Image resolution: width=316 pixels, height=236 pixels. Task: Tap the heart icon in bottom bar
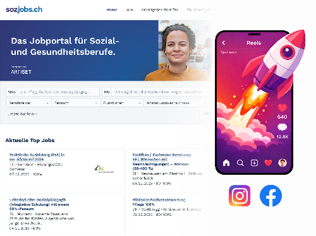(268, 163)
